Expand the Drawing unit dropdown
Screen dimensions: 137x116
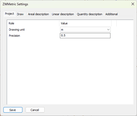point(85,30)
